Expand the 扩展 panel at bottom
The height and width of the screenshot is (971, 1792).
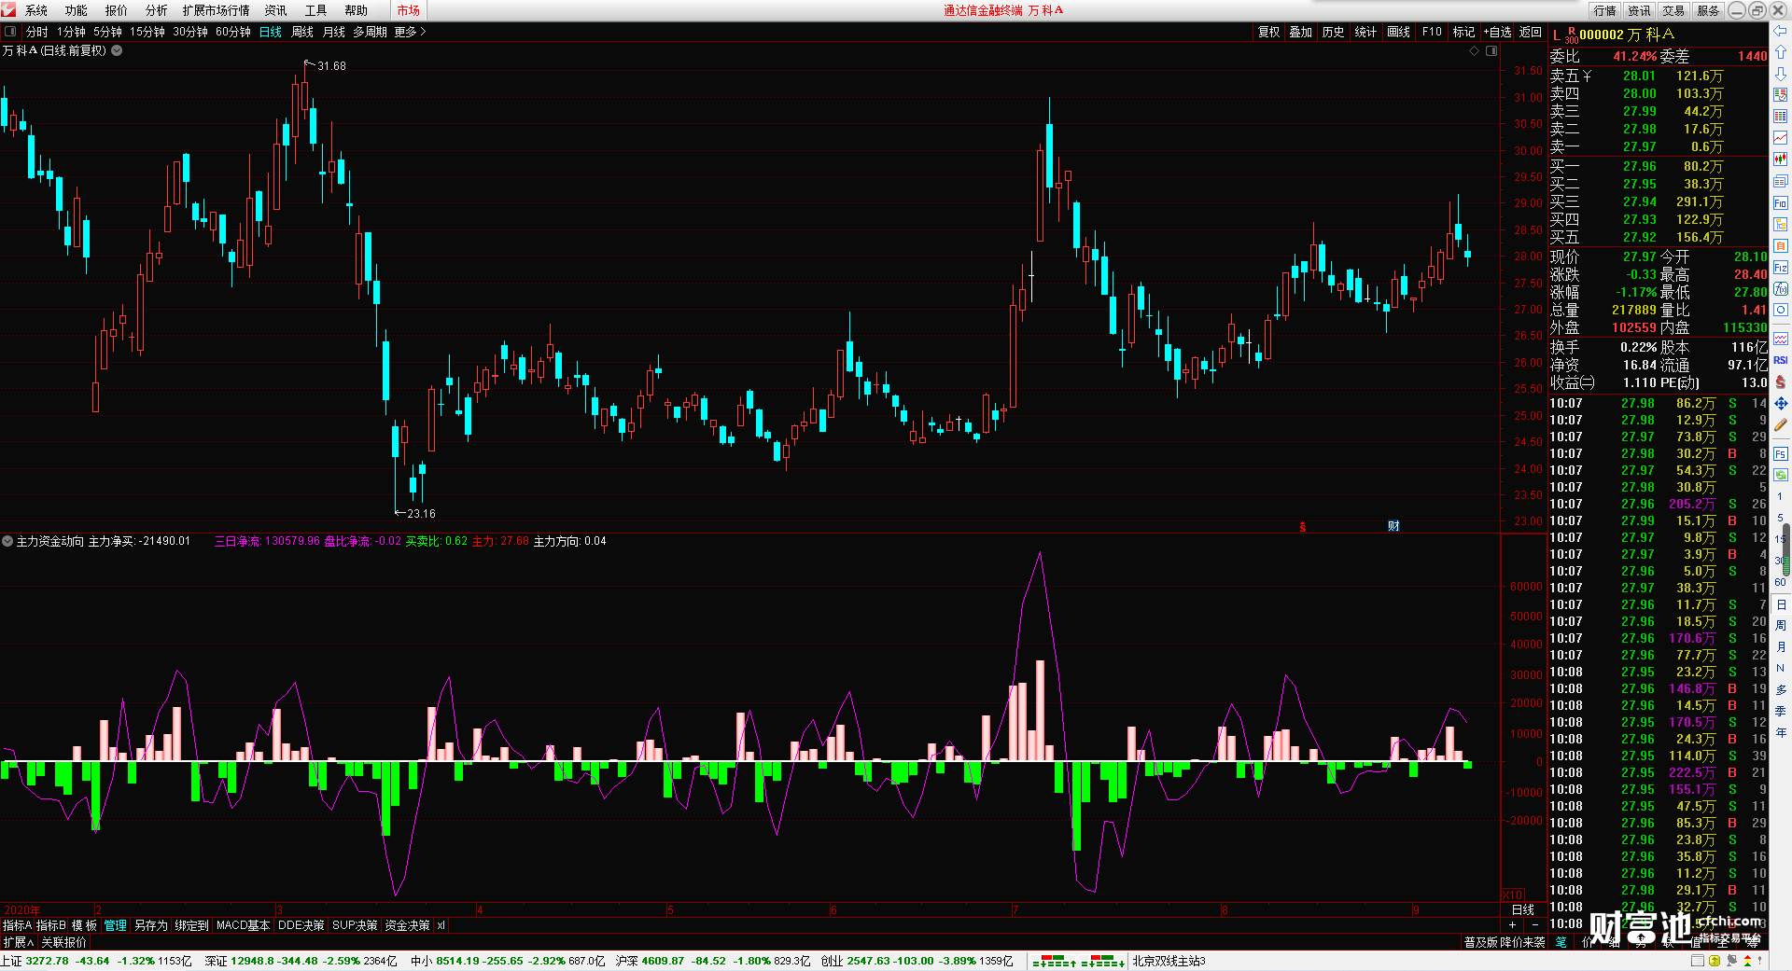[18, 942]
